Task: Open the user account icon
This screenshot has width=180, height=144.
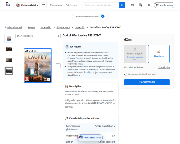Action: point(149,5)
